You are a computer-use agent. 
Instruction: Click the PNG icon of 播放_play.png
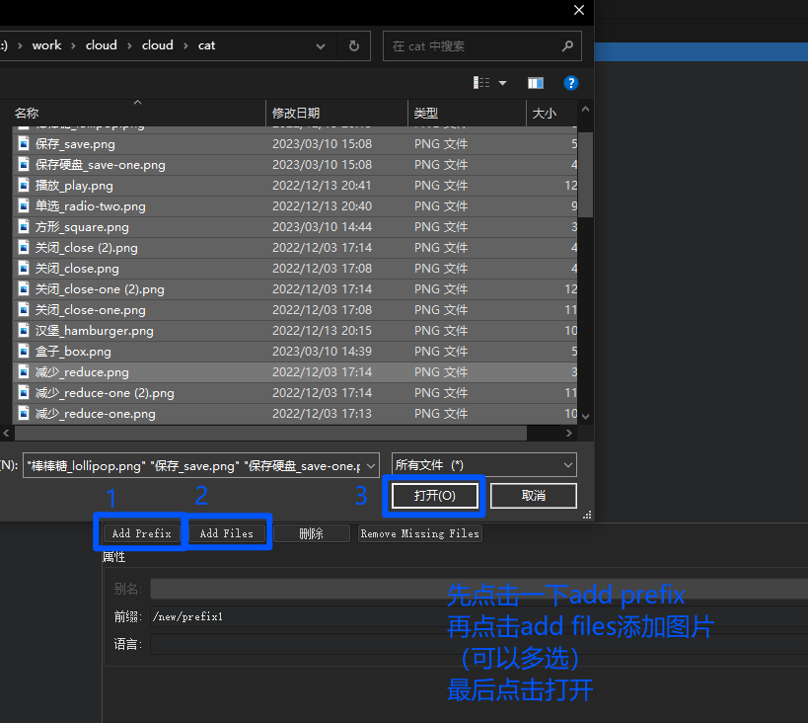[x=24, y=185]
